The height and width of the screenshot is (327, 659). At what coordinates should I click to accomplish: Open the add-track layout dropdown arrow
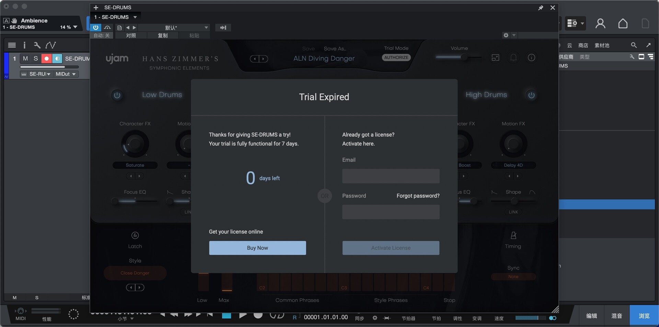click(582, 23)
